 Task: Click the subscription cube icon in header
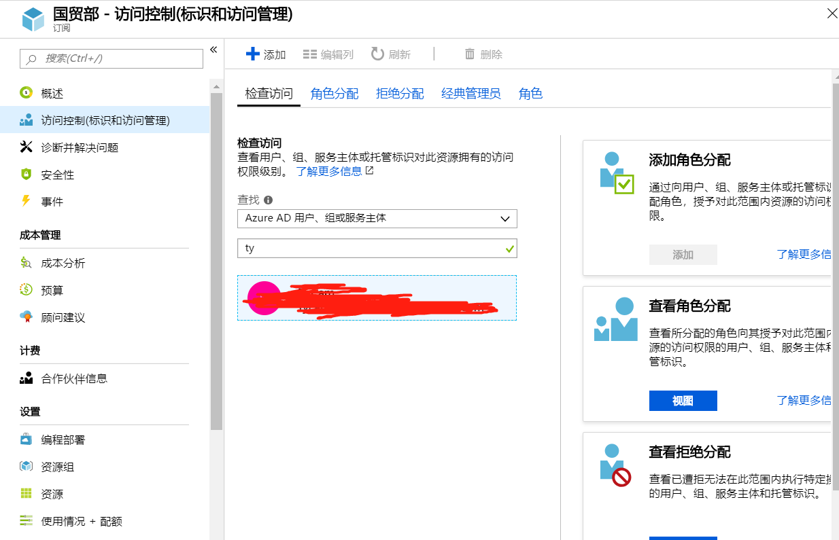point(33,19)
